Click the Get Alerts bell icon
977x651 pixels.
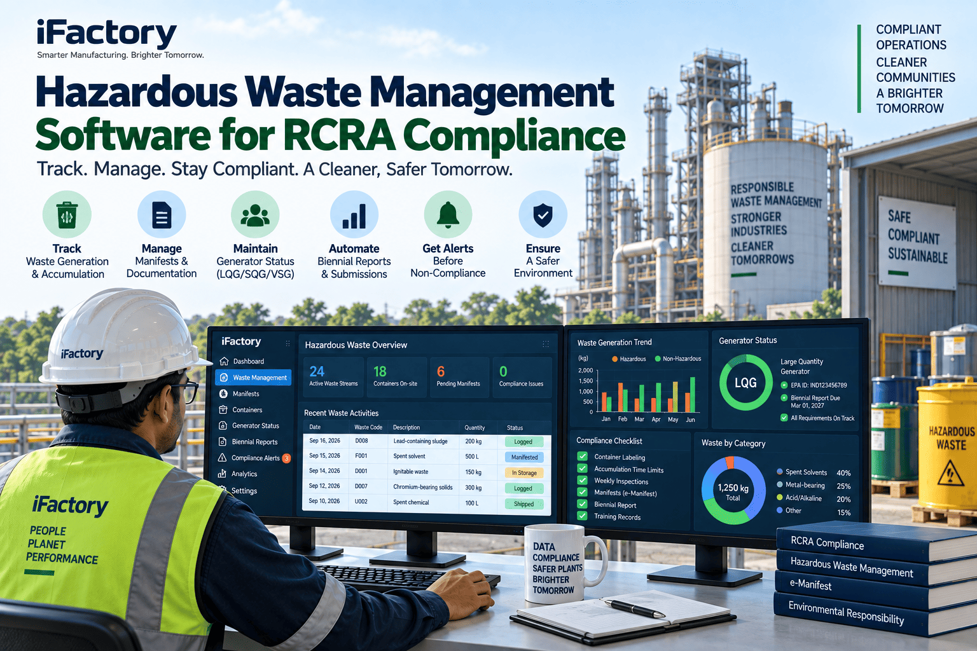point(448,215)
